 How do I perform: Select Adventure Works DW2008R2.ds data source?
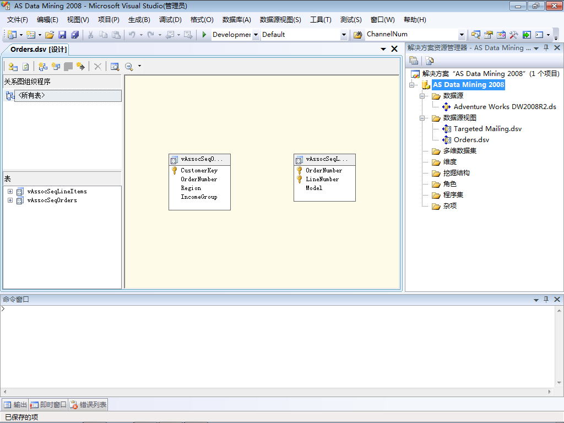coord(505,107)
